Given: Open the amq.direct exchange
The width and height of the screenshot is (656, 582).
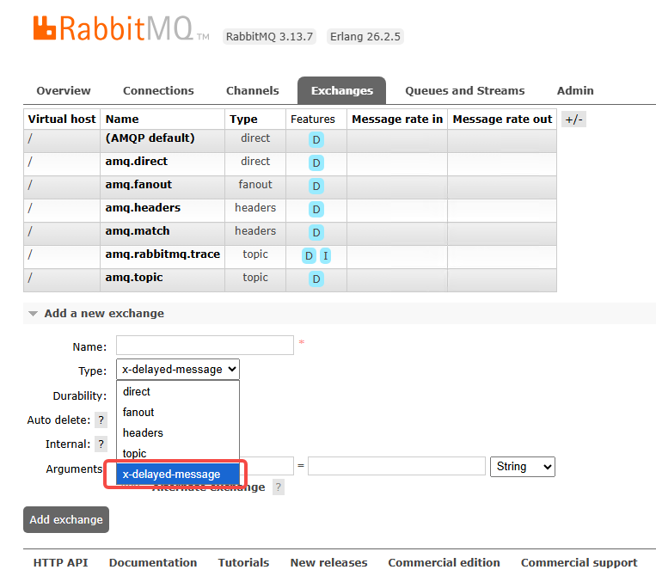Looking at the screenshot, I should click(x=137, y=162).
